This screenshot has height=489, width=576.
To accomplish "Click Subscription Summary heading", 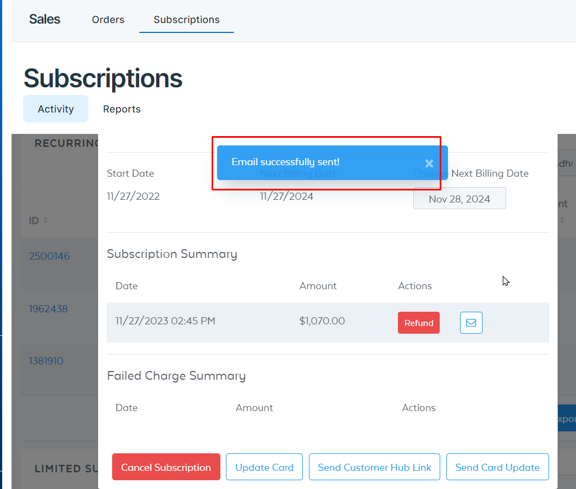I will (172, 254).
